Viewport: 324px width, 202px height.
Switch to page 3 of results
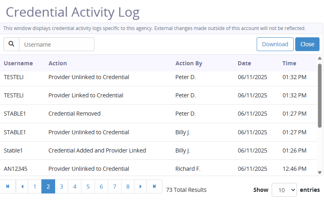click(x=61, y=187)
